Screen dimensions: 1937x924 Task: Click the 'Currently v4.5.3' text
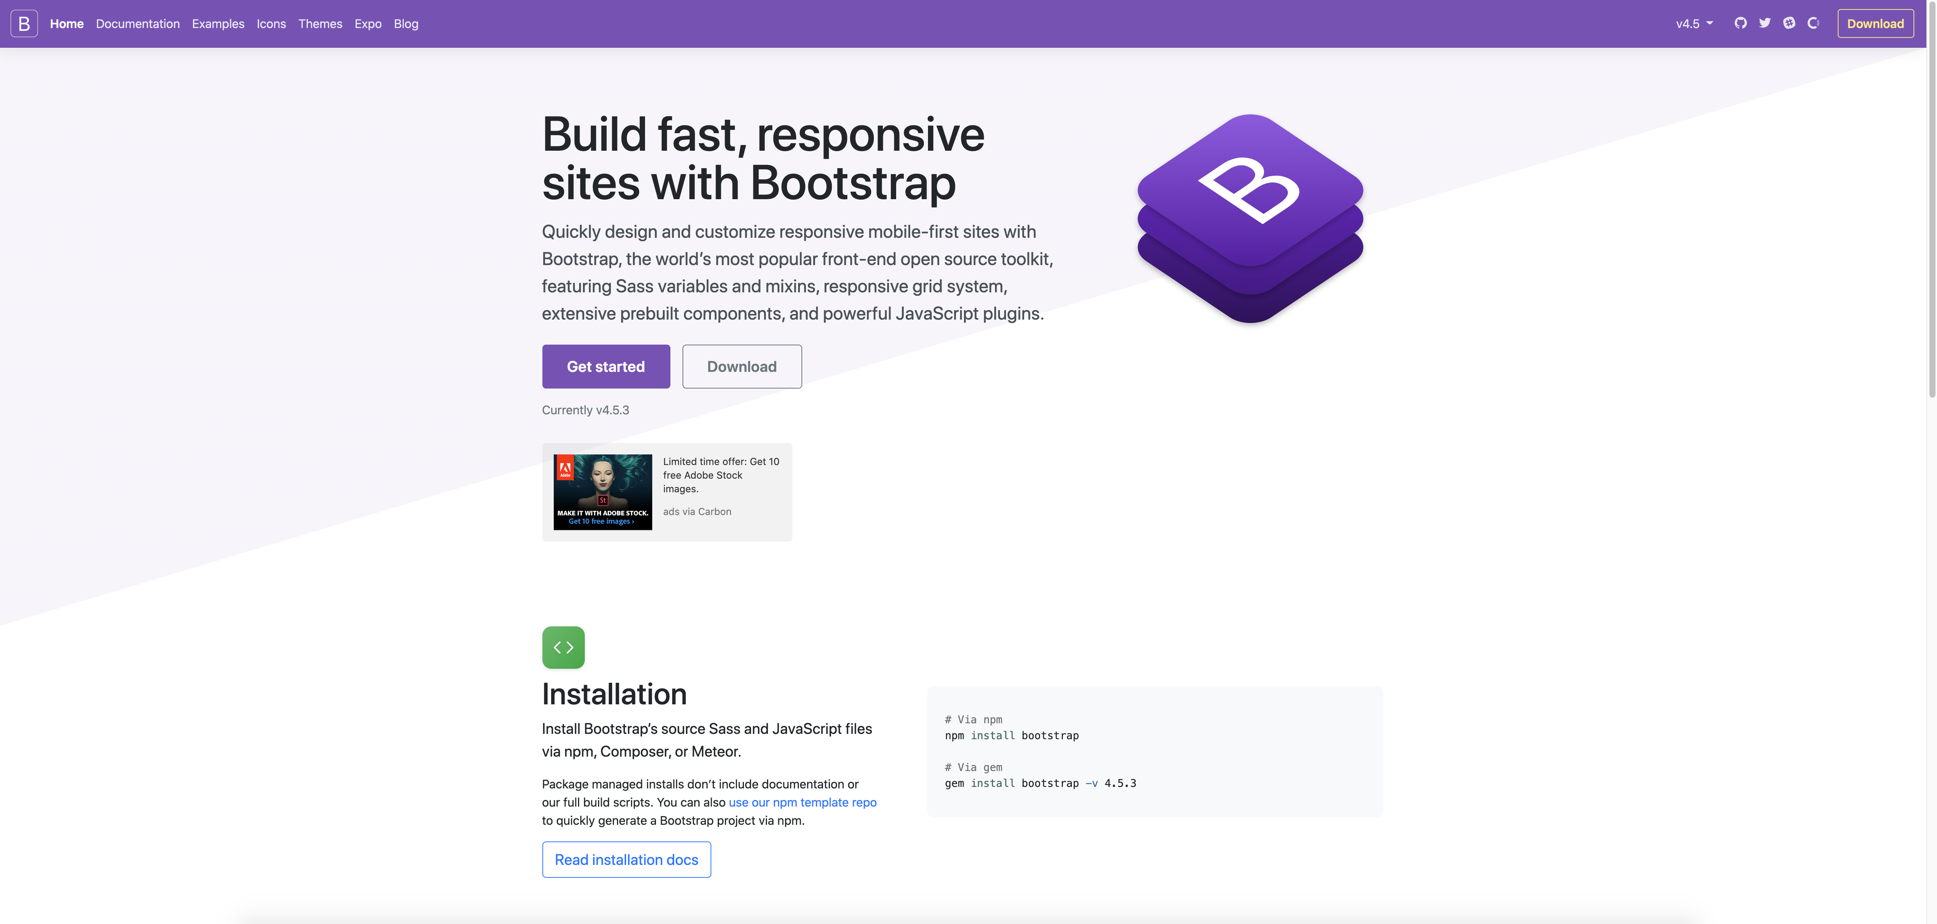(585, 410)
